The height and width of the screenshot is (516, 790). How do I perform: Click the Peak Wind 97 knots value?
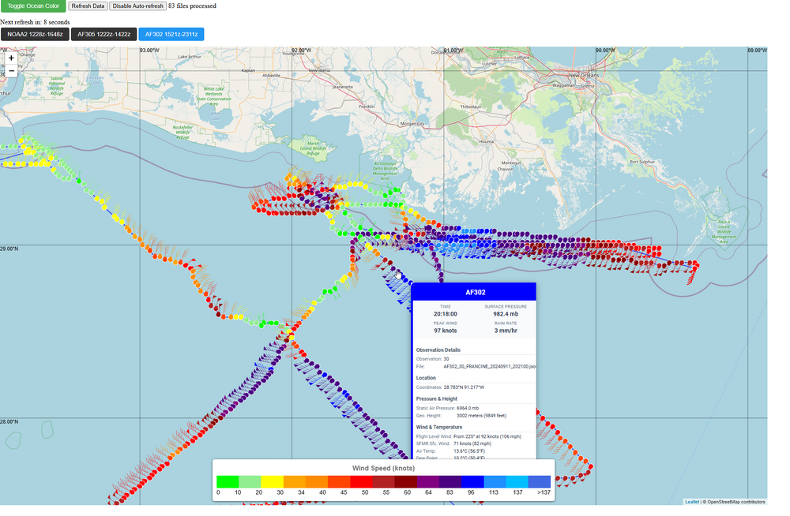(x=445, y=331)
